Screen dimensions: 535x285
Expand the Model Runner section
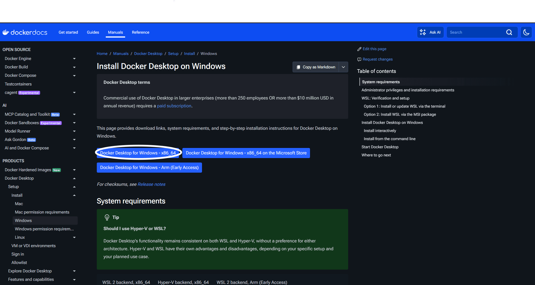pos(74,131)
